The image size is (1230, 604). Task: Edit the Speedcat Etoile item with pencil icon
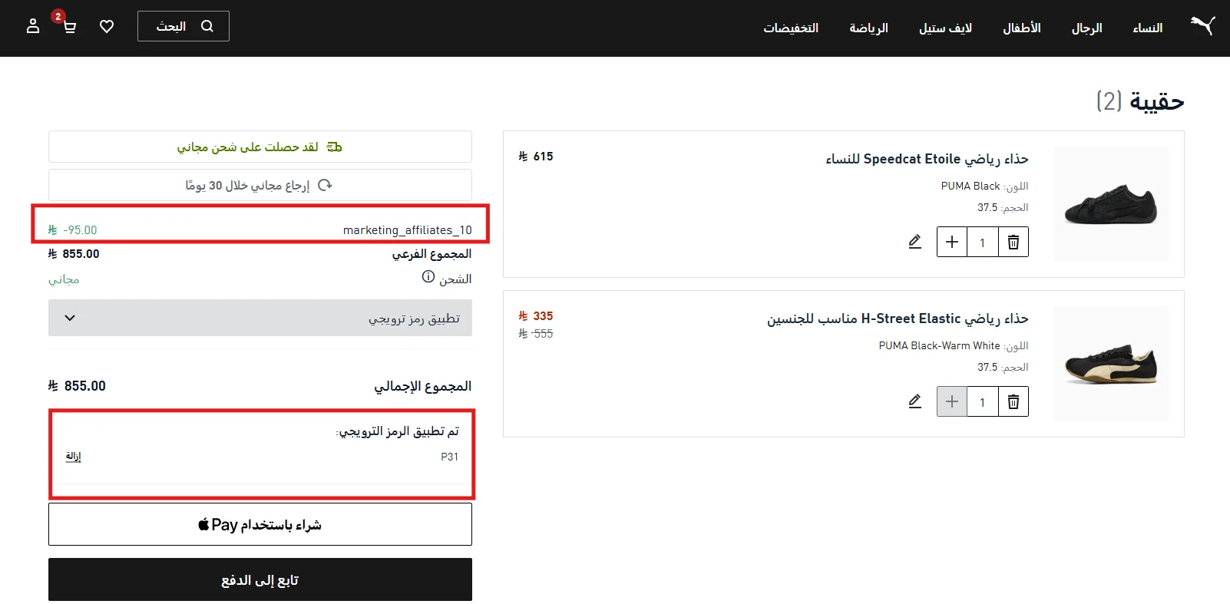914,242
